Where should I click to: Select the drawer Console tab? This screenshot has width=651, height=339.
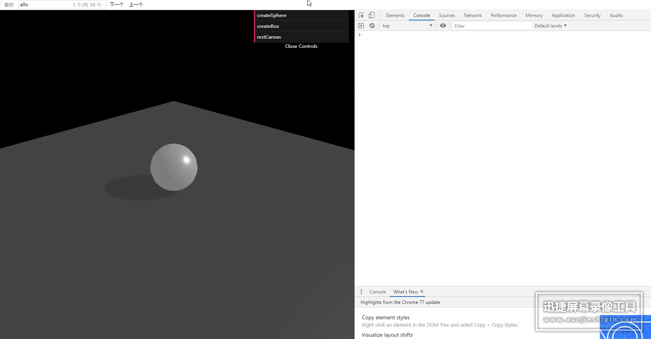click(377, 292)
